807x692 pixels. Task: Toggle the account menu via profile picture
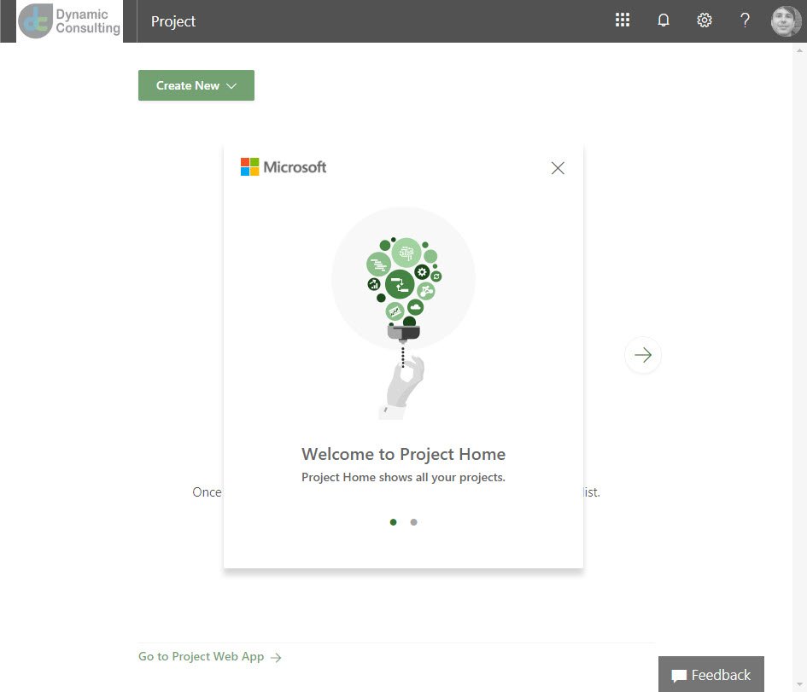pos(784,20)
